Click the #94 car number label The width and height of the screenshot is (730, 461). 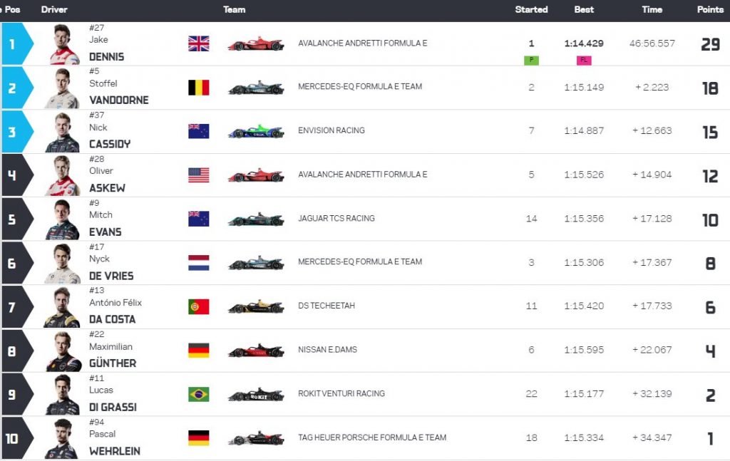click(97, 422)
